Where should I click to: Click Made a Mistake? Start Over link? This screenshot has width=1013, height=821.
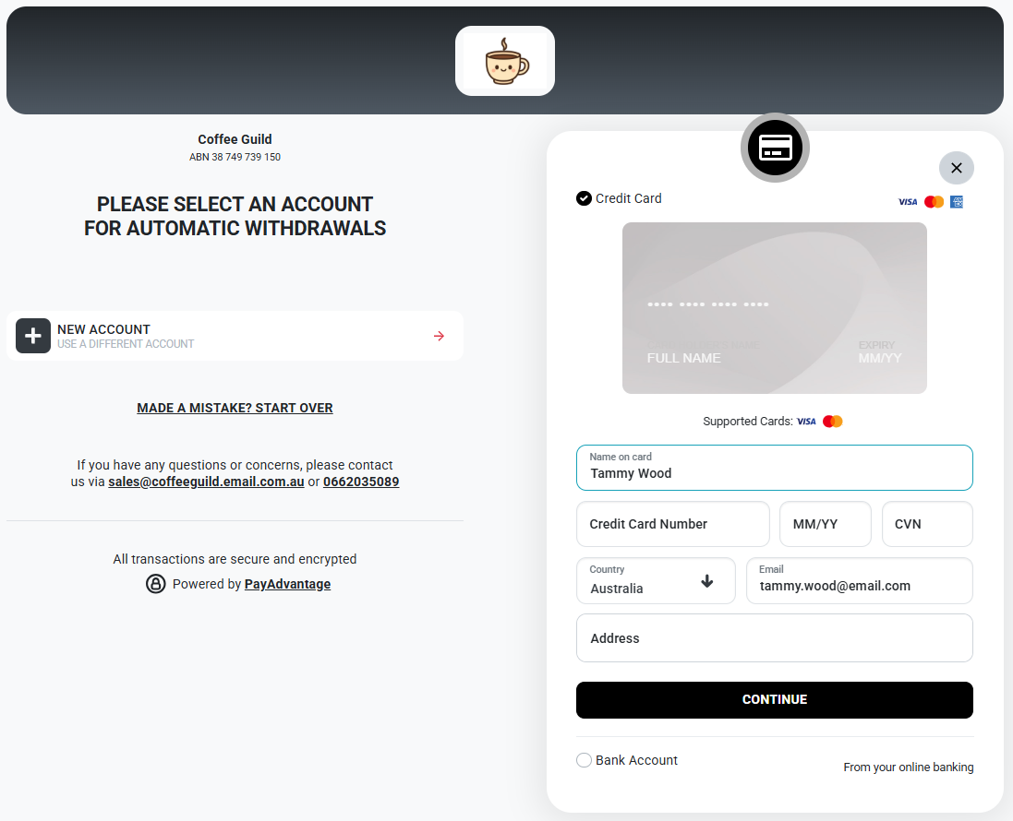tap(235, 408)
